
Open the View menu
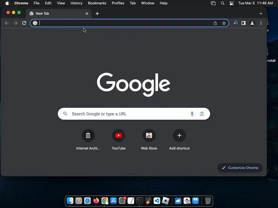(61, 3)
